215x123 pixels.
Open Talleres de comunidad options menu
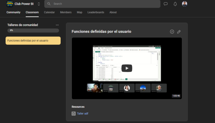57,25
